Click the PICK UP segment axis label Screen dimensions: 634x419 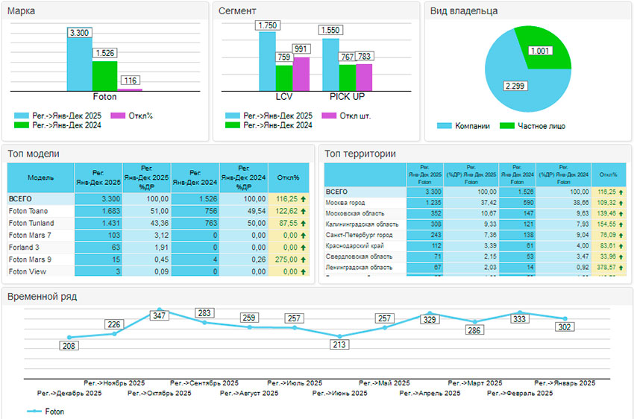point(347,97)
